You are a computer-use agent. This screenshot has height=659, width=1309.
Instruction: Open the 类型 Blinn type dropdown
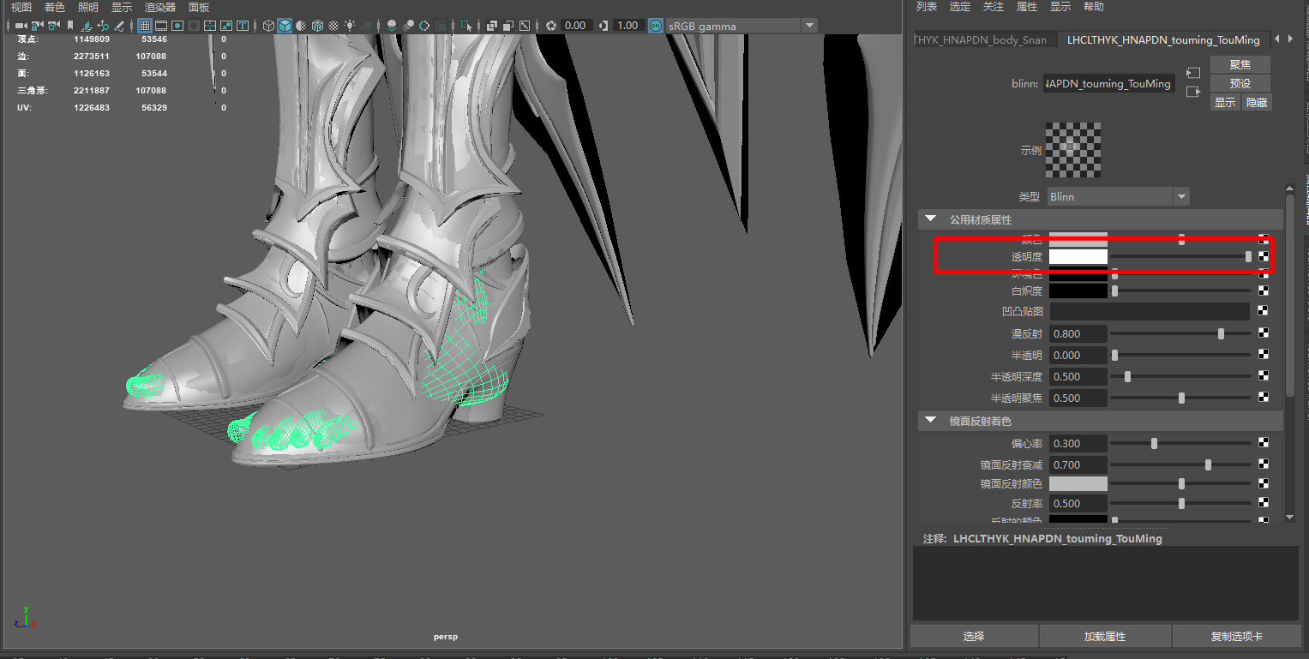pyautogui.click(x=1181, y=197)
